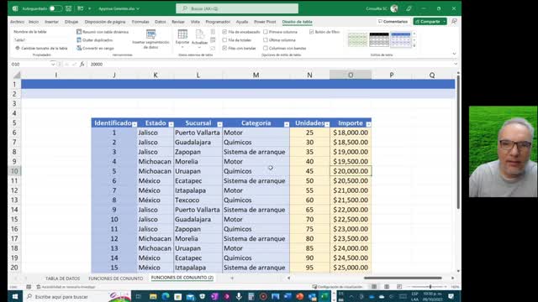
Task: Click the select all corner triangle
Action: [x=16, y=75]
